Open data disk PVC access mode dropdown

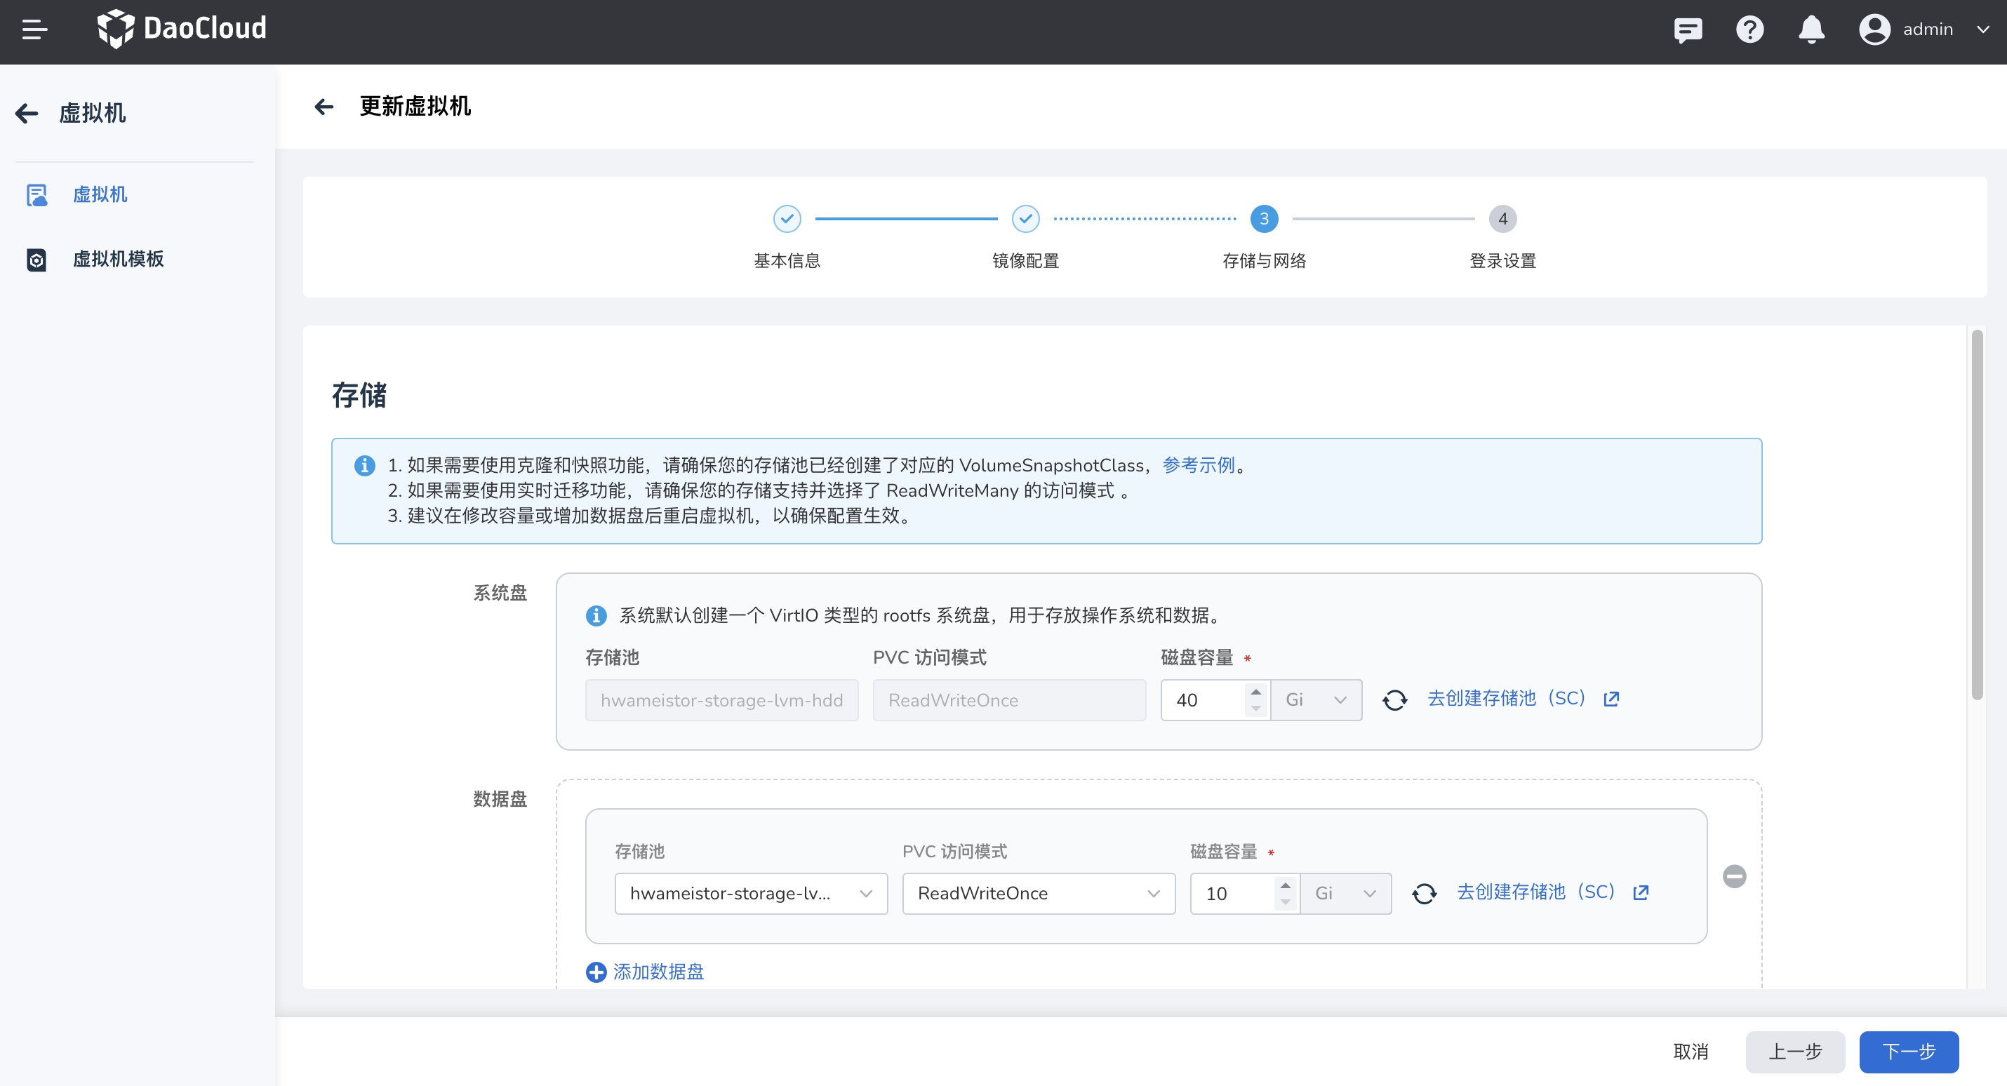coord(1038,893)
